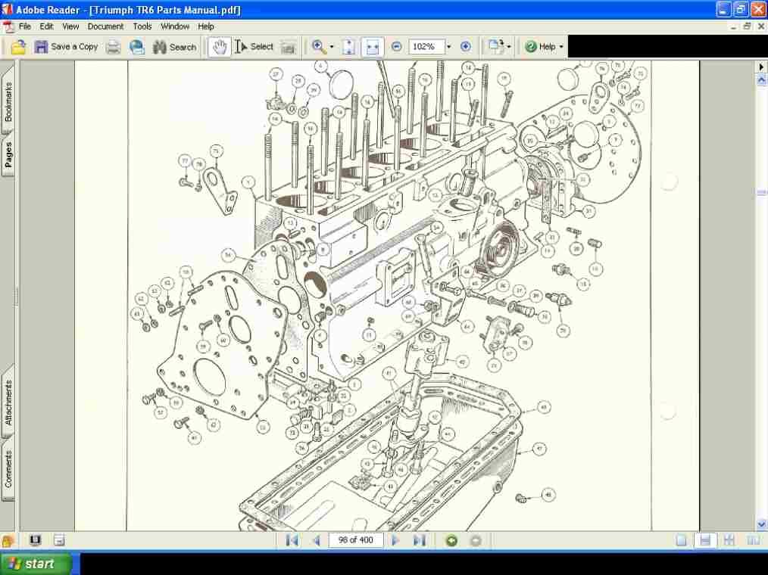Screen dimensions: 768x575
Task: Toggle Facing pages view
Action: tap(729, 540)
